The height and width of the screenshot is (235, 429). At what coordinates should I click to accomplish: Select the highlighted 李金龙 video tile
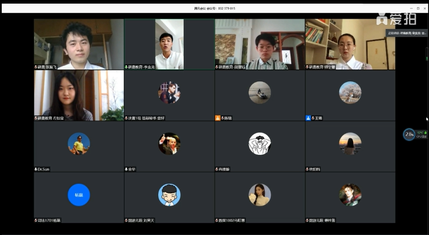tap(169, 43)
